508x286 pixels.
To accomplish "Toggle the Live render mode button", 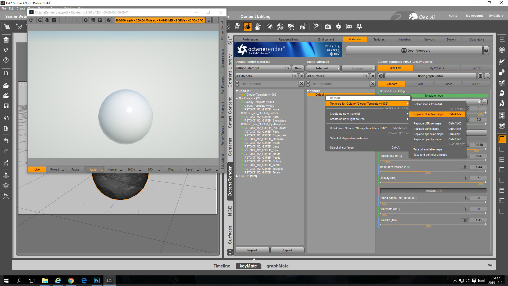I will pos(37,170).
